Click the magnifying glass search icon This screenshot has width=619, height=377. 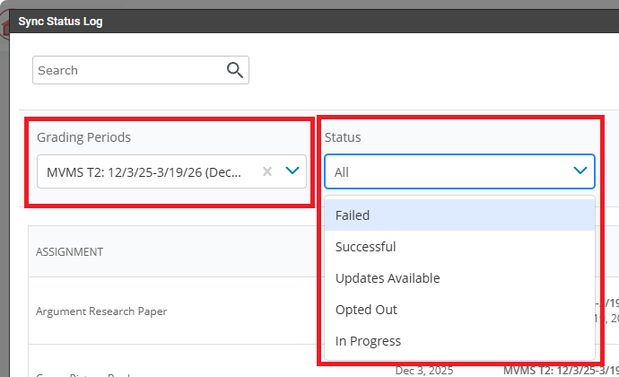235,70
